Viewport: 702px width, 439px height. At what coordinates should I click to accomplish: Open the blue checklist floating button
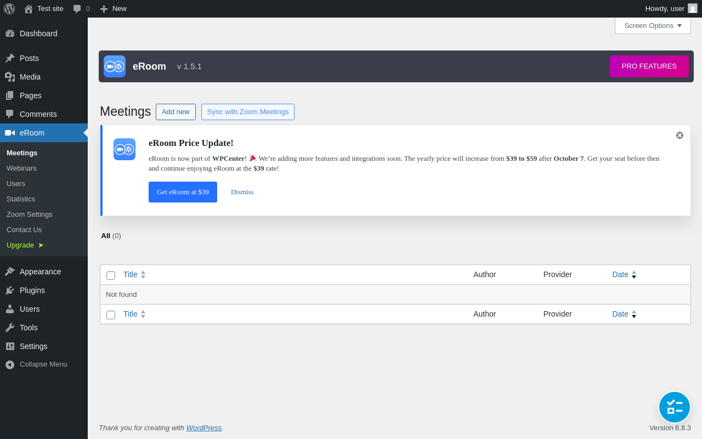point(675,407)
